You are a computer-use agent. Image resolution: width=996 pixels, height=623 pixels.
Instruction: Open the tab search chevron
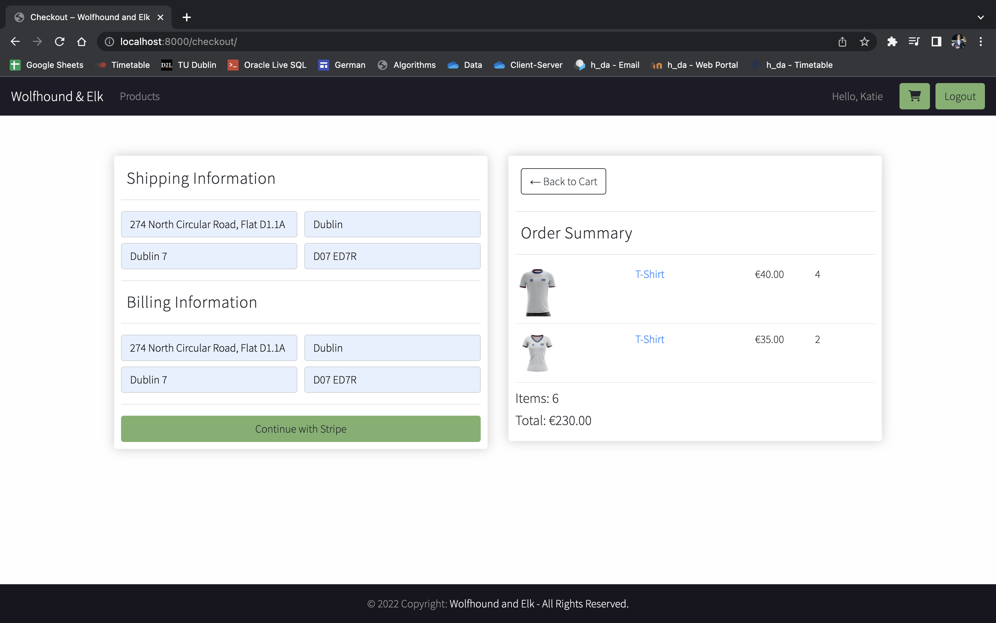(x=980, y=17)
